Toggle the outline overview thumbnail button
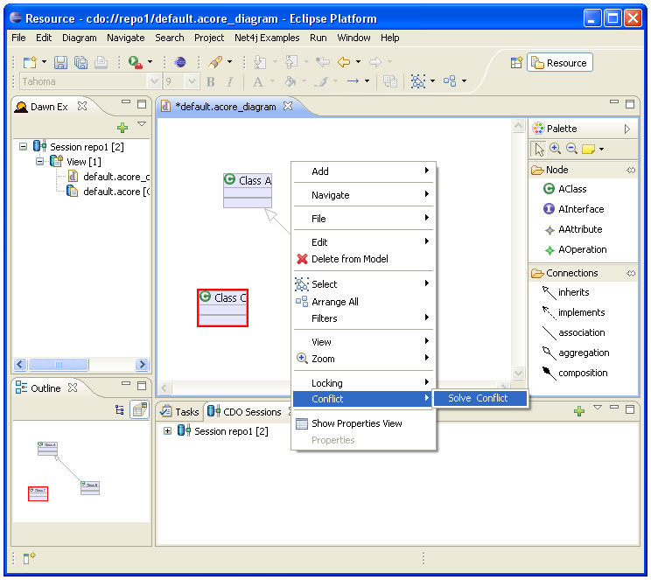 click(140, 409)
